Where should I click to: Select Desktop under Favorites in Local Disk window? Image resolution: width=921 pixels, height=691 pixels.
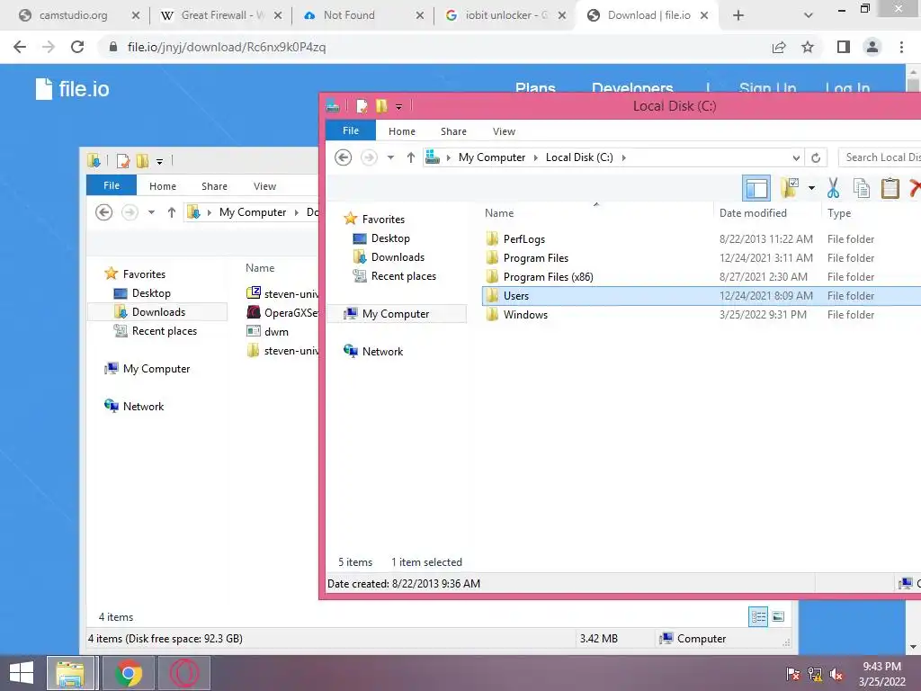tap(390, 238)
